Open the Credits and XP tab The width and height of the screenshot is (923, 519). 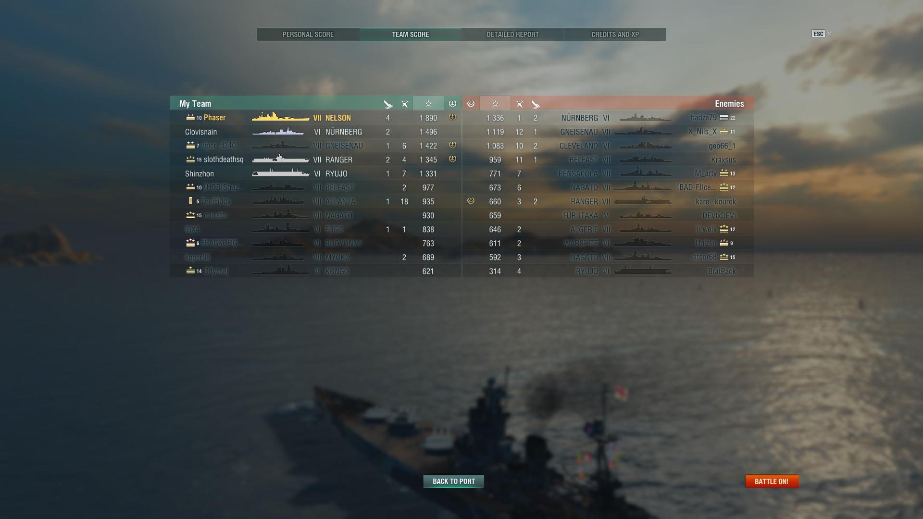coord(615,35)
